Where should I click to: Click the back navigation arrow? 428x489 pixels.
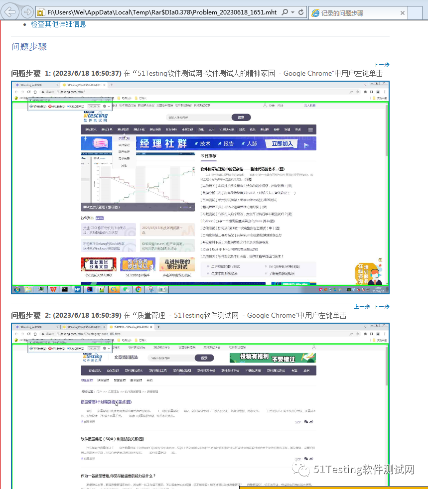click(11, 12)
